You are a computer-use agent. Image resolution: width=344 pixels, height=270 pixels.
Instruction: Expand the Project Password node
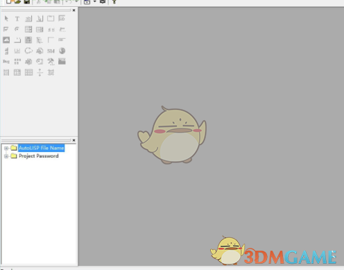(x=6, y=156)
